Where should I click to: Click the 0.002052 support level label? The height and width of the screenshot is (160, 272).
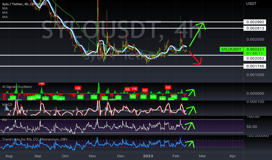[x=255, y=58]
